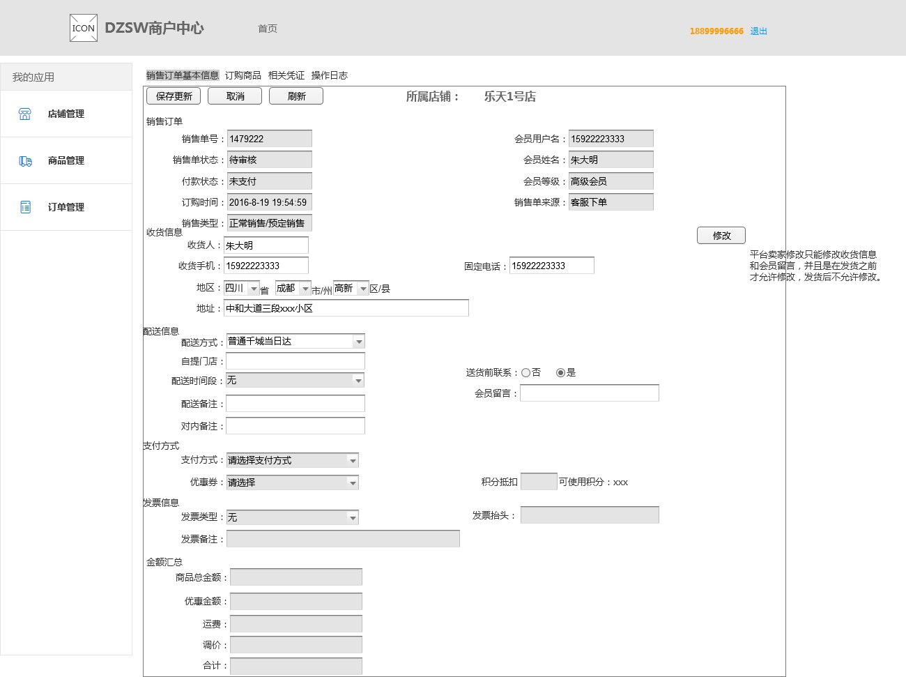Screen dimensions: 906x677
Task: Click the 订单管理 document icon
Action: [x=25, y=207]
